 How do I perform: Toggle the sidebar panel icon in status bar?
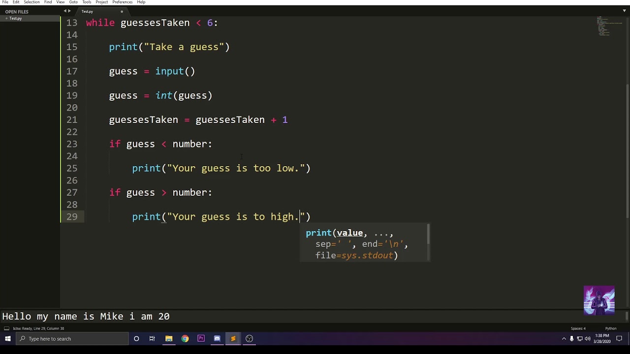click(x=6, y=328)
